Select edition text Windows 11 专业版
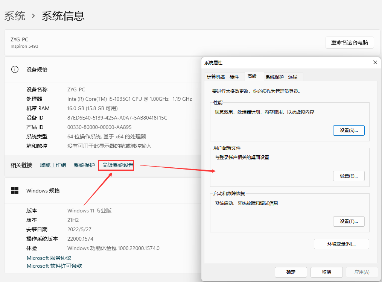This screenshot has width=382, height=282. 90,211
